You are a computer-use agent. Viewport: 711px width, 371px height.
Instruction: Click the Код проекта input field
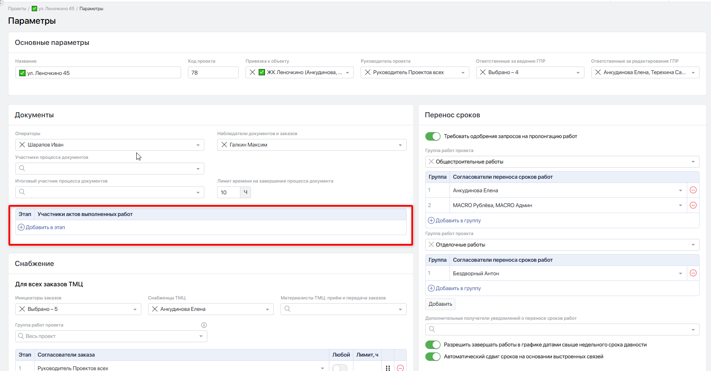click(213, 72)
